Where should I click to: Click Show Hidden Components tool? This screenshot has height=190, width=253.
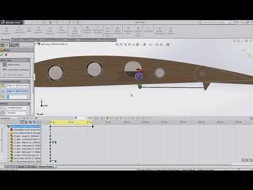[75, 32]
